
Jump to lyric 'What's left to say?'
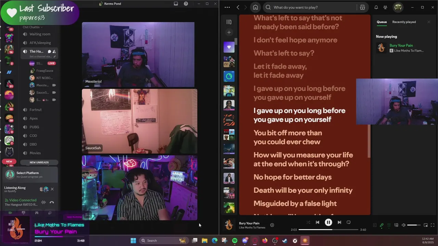click(284, 53)
